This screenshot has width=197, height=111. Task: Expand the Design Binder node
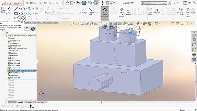(6, 41)
